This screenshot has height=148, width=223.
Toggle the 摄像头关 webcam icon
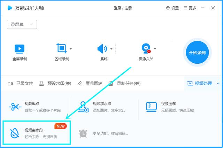146,48
